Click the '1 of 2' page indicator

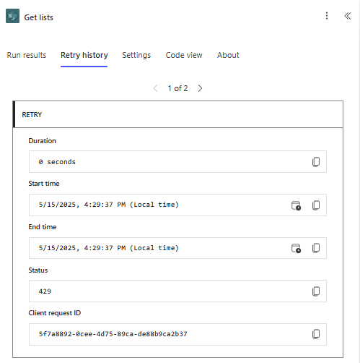pyautogui.click(x=177, y=88)
